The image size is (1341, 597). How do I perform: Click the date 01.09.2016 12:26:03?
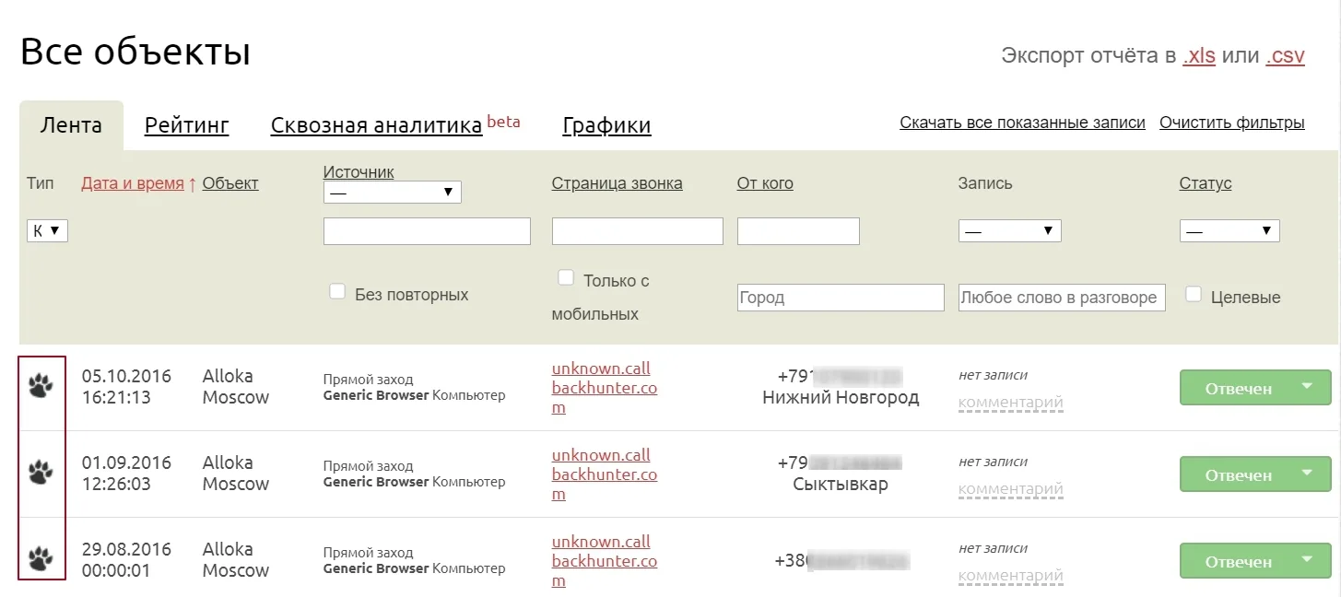click(126, 474)
